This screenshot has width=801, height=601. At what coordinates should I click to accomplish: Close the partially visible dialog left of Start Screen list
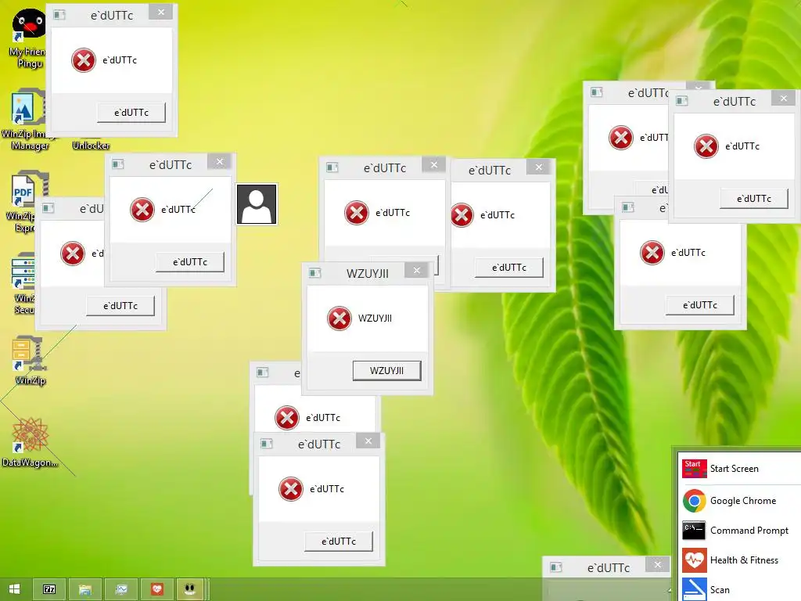click(x=658, y=565)
